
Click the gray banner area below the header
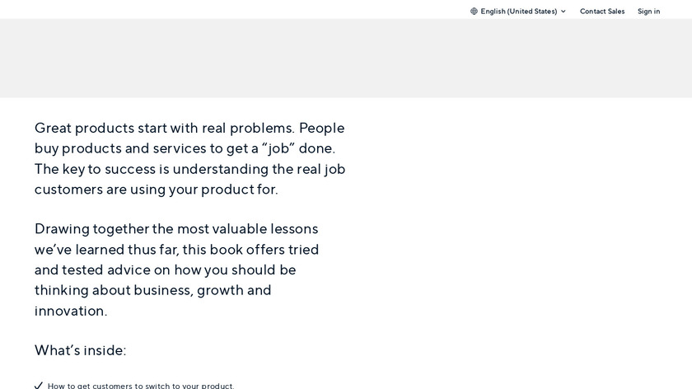[x=346, y=59]
